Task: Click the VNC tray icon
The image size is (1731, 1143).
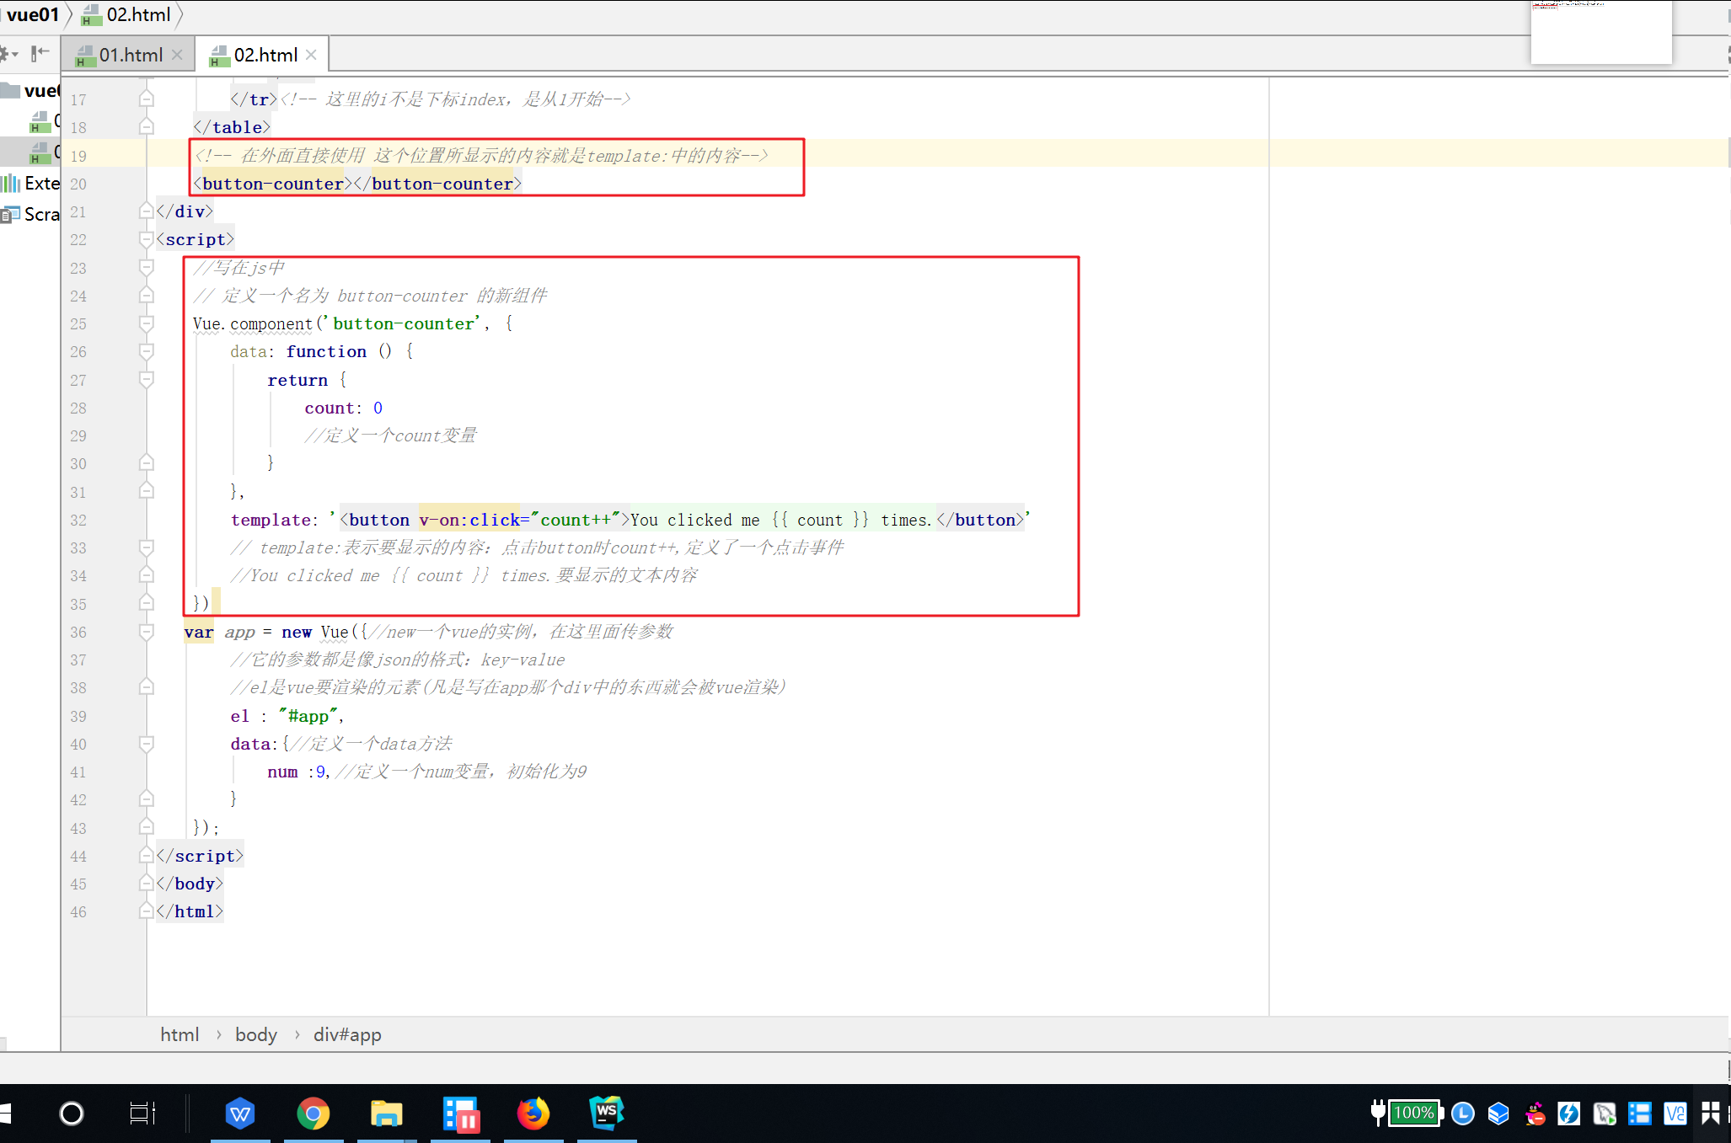Action: [x=1675, y=1114]
